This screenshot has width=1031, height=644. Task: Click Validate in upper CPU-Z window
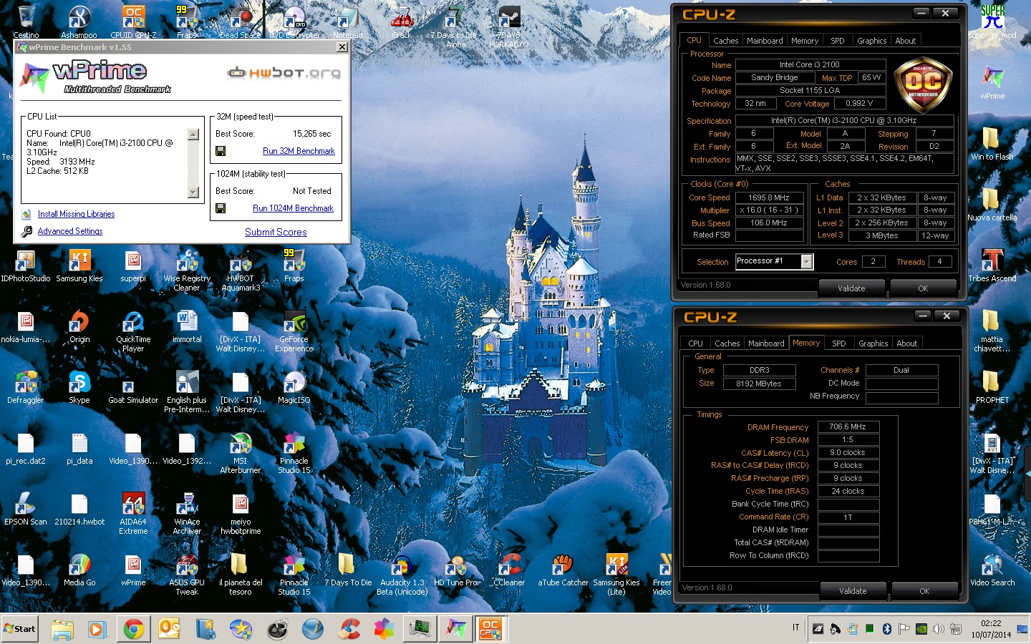851,288
